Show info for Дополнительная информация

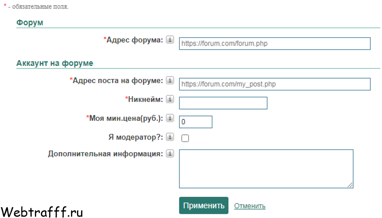[x=170, y=154]
